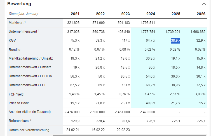The height and width of the screenshot is (136, 211).
Task: Select the 2025 column header
Action: tap(176, 14)
